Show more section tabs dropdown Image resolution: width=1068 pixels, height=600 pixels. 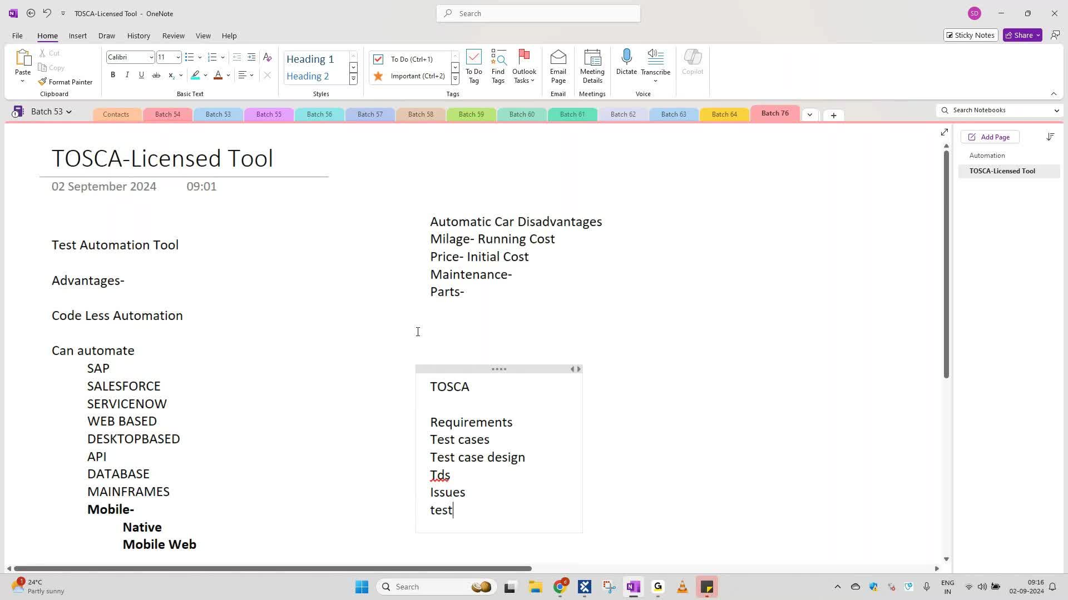(810, 115)
